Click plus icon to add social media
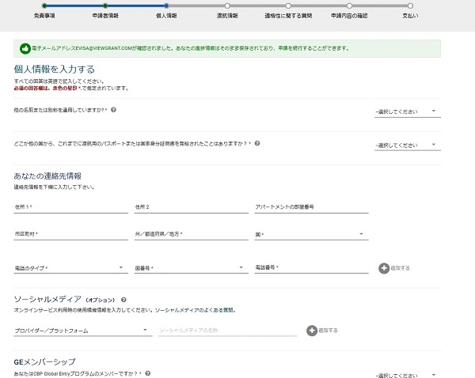This screenshot has width=475, height=378. click(313, 329)
